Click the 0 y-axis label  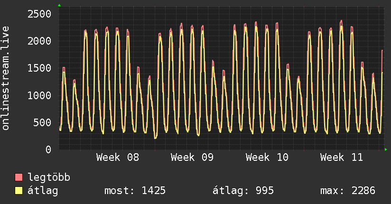(x=48, y=150)
